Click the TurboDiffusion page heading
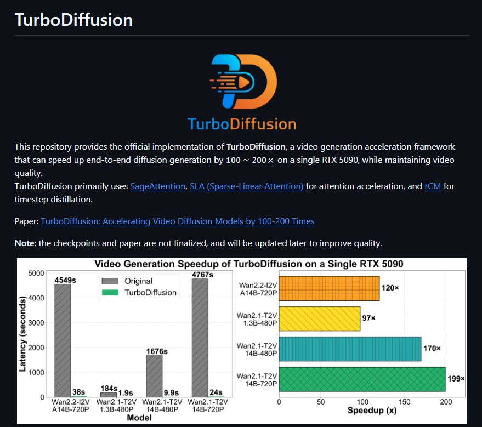Image resolution: width=482 pixels, height=427 pixels. pyautogui.click(x=73, y=20)
